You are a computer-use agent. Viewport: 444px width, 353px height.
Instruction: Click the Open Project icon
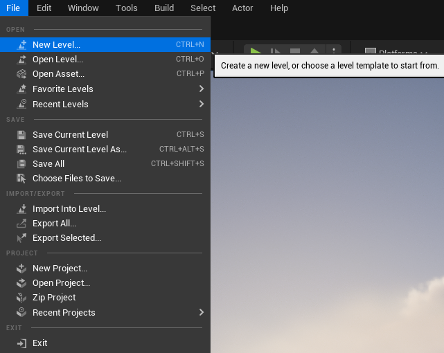21,283
